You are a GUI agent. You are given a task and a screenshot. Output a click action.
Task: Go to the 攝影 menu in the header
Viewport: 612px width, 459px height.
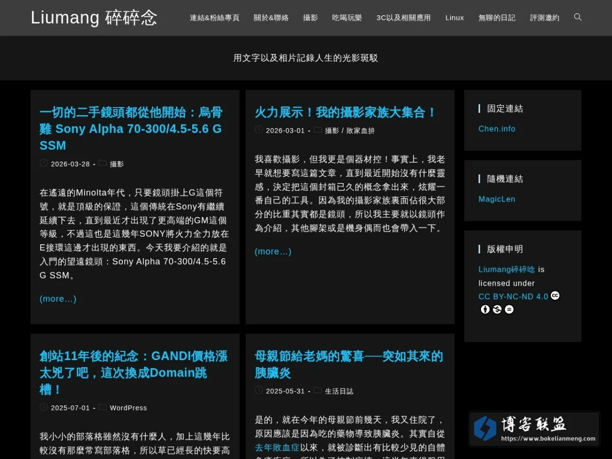tap(310, 18)
